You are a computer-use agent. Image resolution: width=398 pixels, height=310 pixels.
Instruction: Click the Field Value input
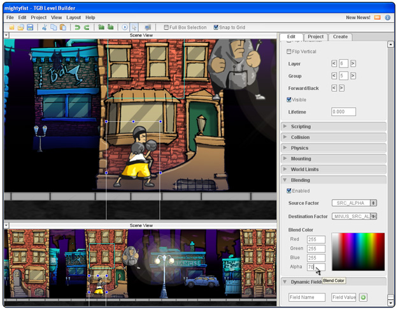pos(343,297)
